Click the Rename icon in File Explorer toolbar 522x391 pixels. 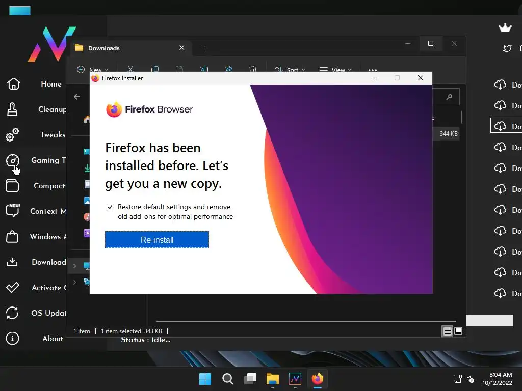pos(204,69)
